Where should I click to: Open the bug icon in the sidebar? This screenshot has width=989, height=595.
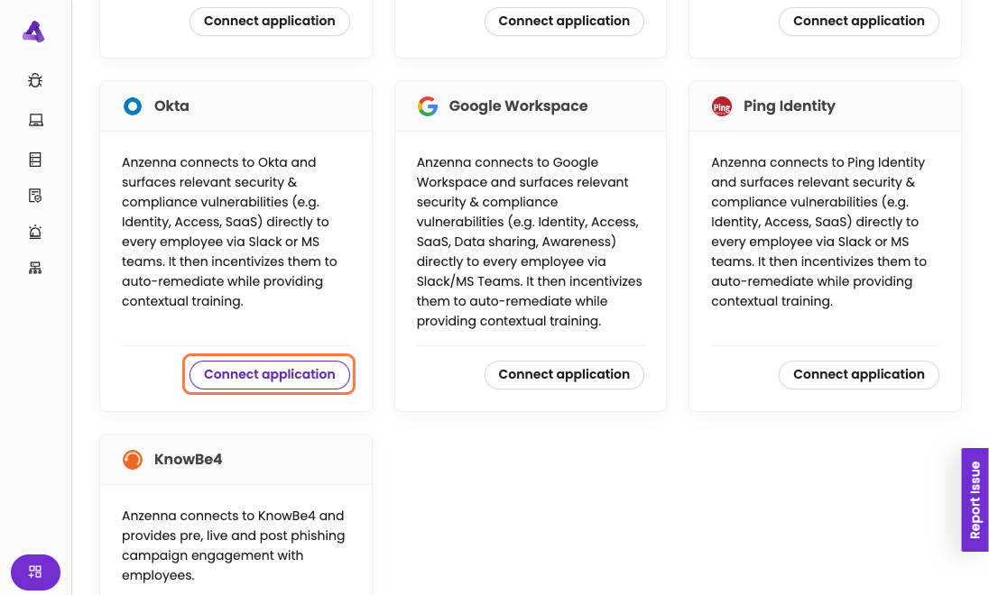tap(35, 81)
